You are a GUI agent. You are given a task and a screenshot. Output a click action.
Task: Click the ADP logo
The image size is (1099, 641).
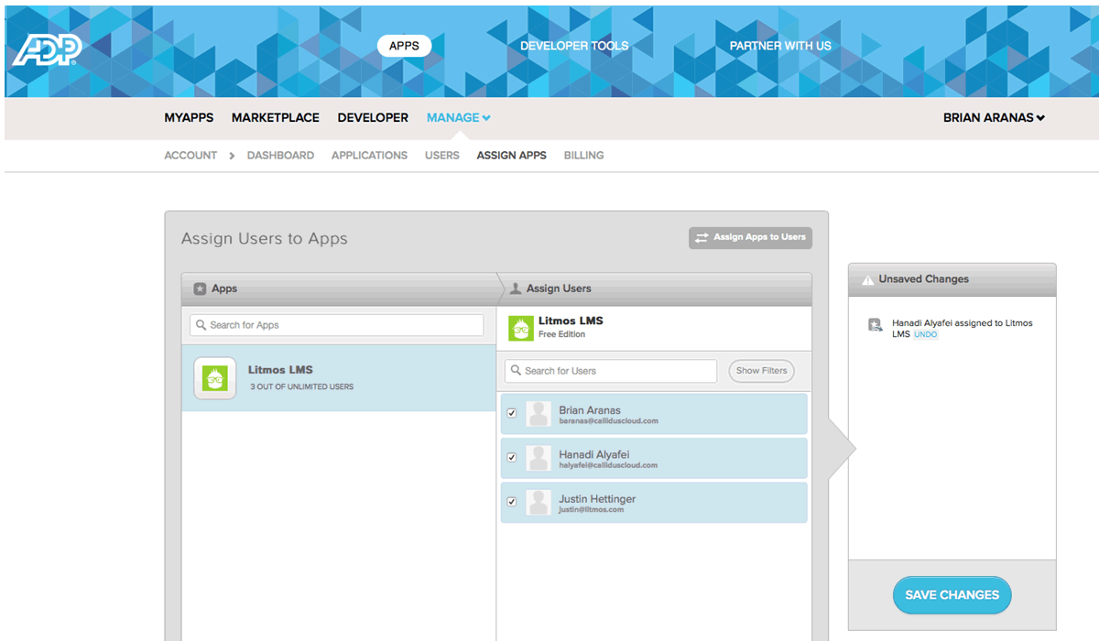coord(48,51)
